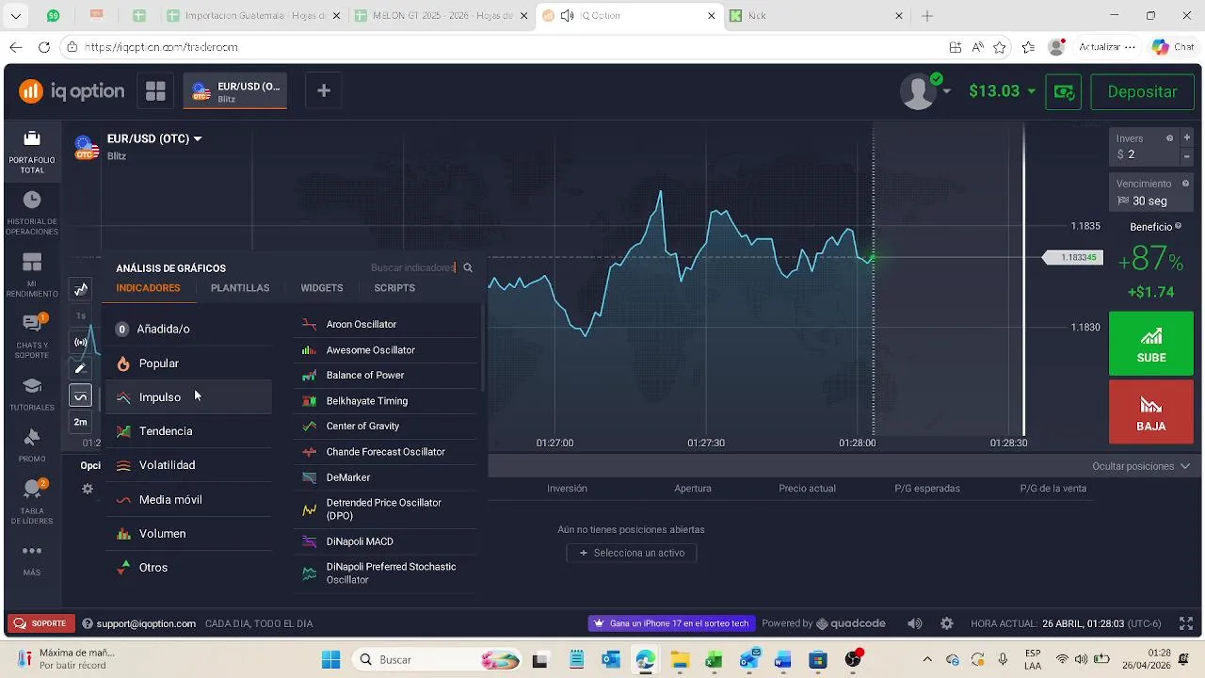Open the EUR/USD (OTC) asset dropdown

tap(154, 139)
